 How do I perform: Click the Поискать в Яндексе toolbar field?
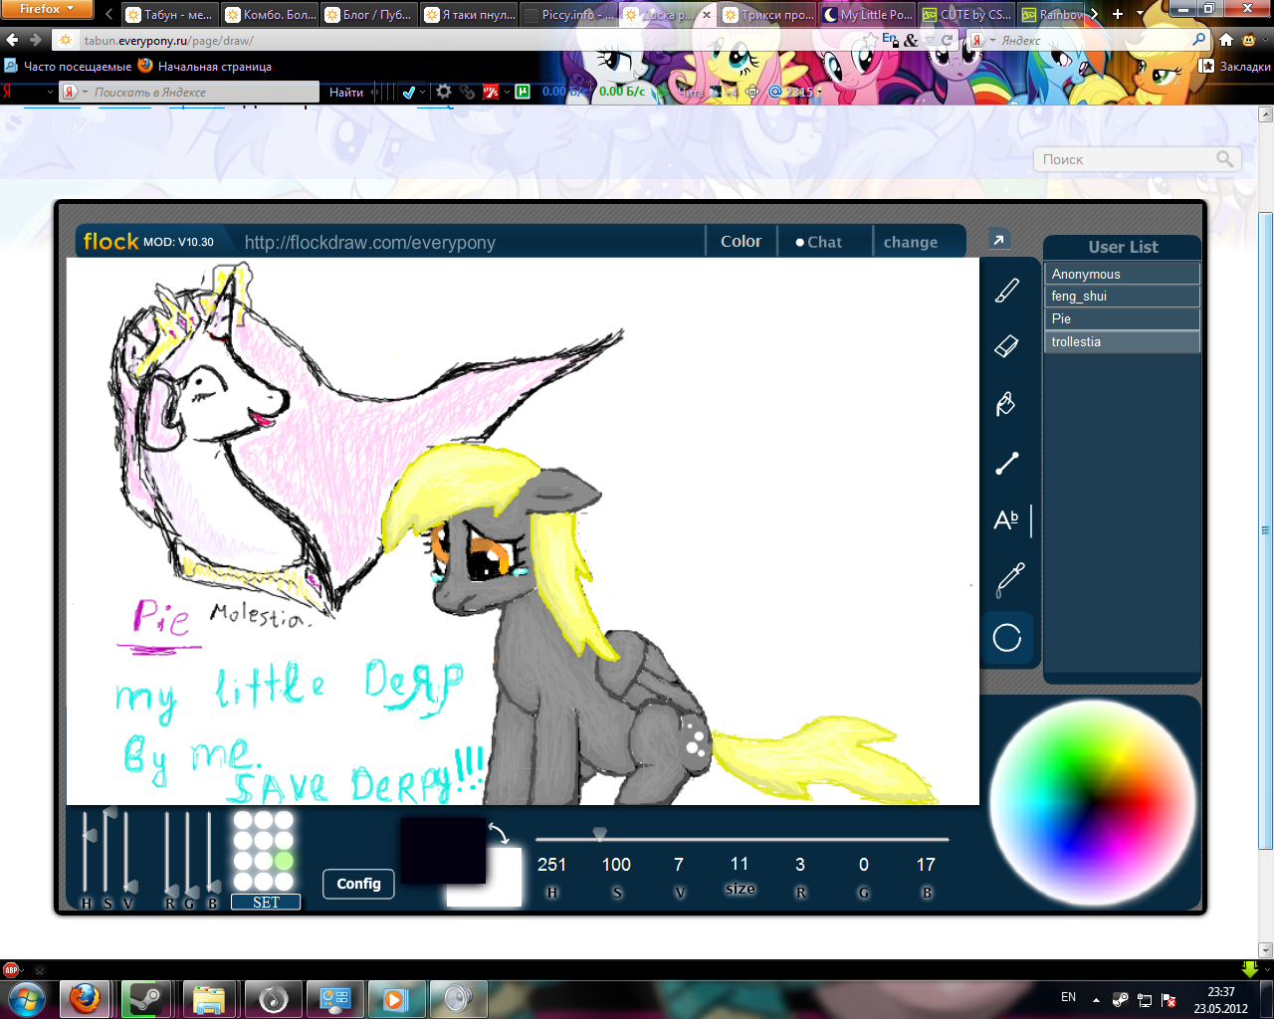[189, 92]
